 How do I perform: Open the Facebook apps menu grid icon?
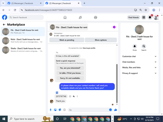[144, 17]
